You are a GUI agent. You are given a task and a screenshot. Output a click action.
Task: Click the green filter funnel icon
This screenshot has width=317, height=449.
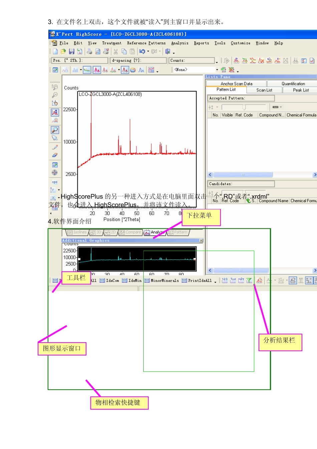249,280
